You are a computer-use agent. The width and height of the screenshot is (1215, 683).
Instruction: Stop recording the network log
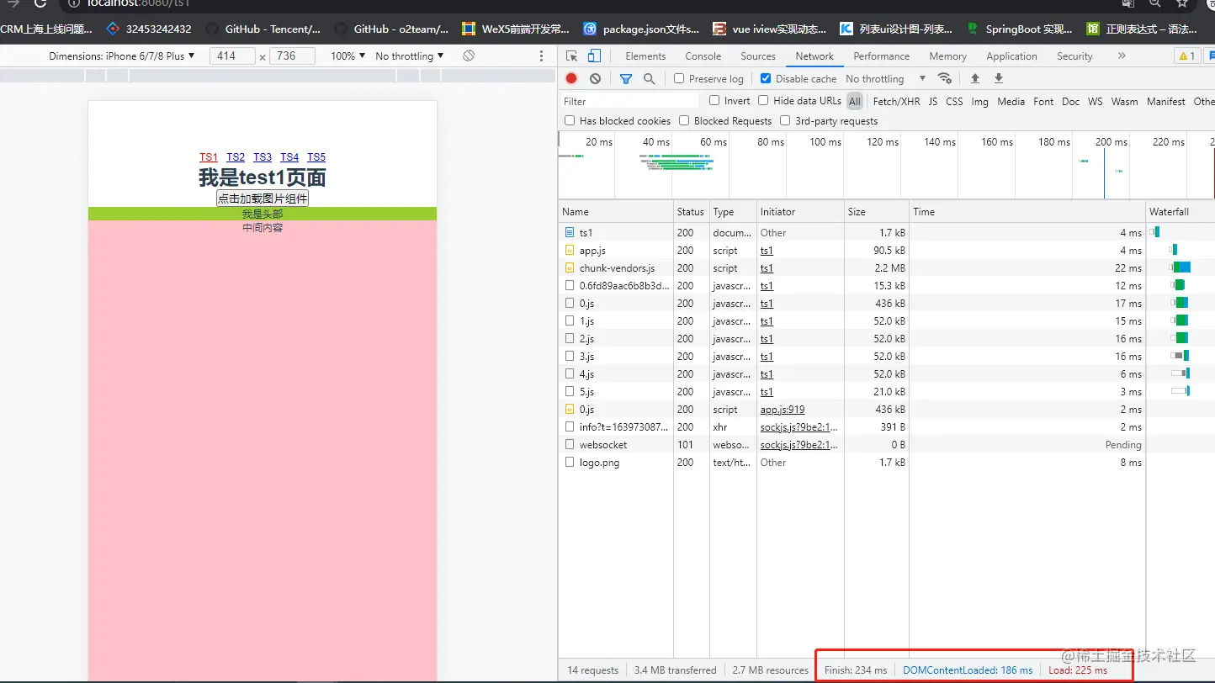coord(571,78)
